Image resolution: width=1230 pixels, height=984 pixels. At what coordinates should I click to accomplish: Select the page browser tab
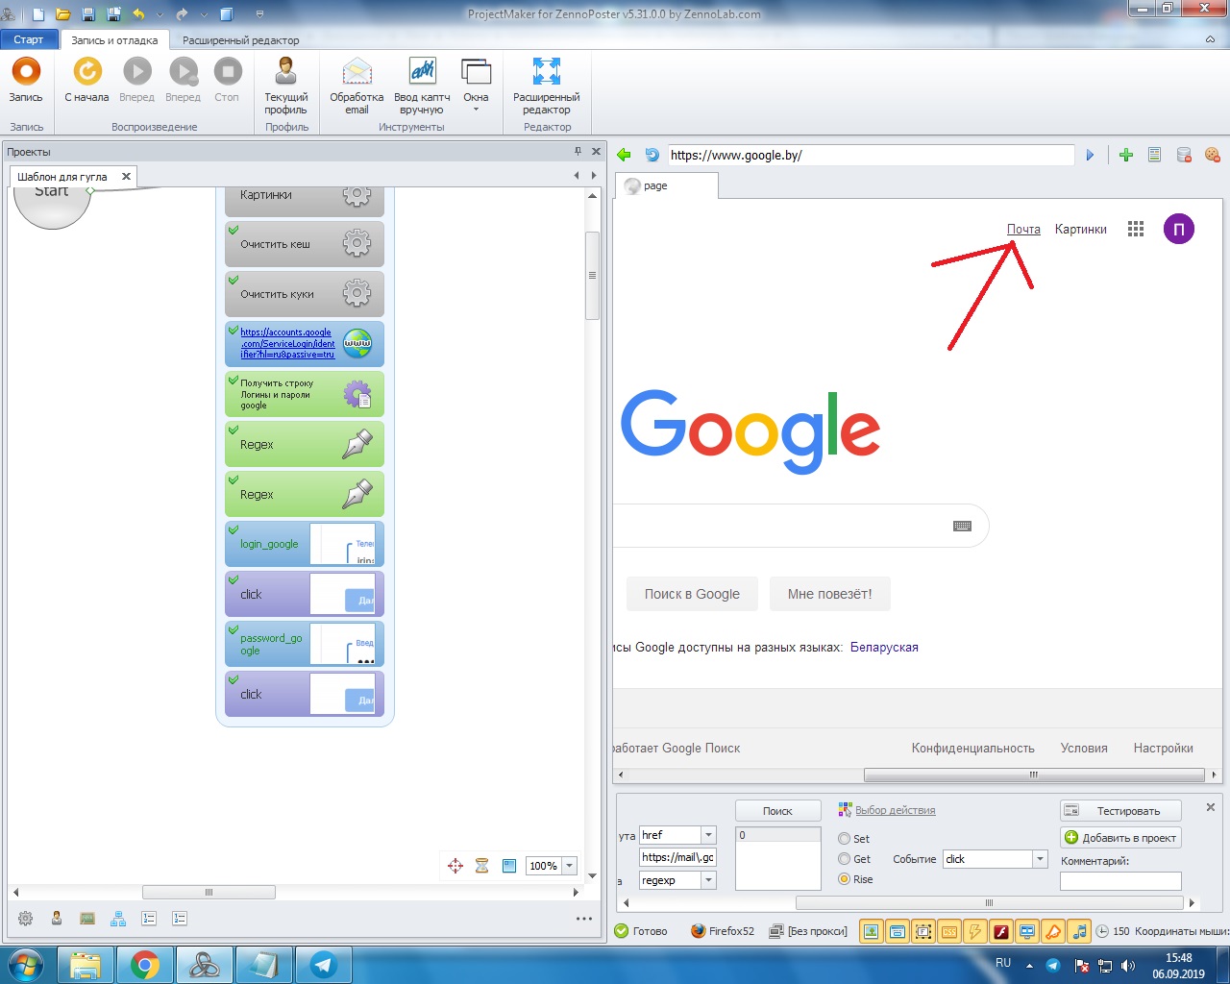665,185
